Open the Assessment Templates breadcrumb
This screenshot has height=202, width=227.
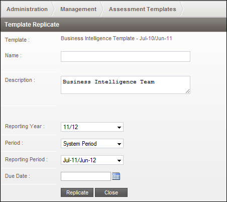click(143, 9)
